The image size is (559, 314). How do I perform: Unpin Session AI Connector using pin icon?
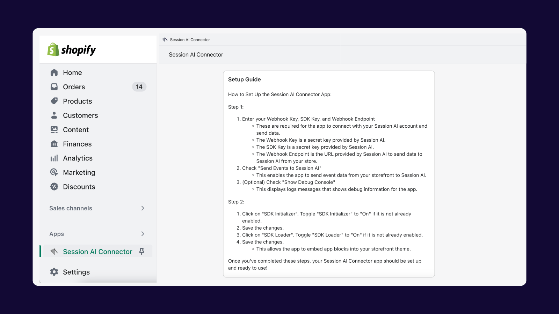[141, 251]
